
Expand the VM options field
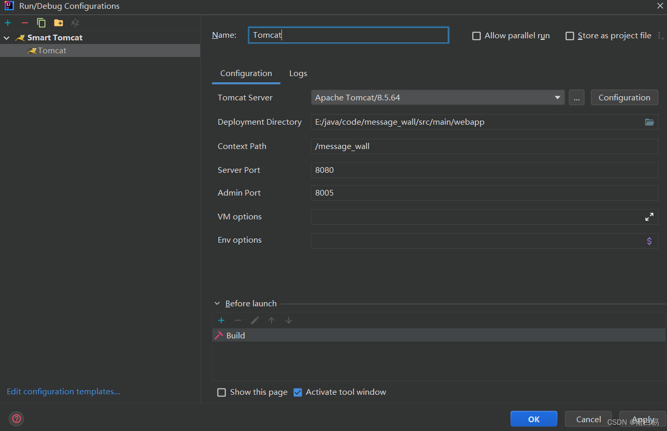(649, 217)
